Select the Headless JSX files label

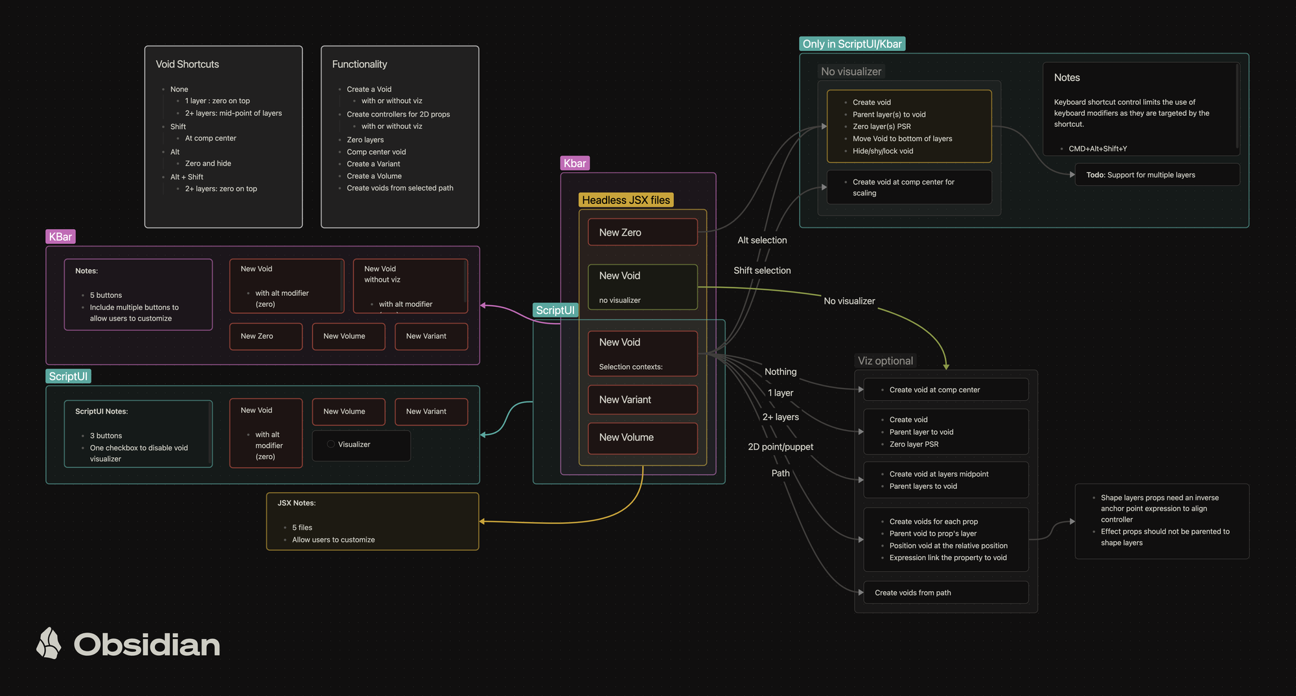626,200
